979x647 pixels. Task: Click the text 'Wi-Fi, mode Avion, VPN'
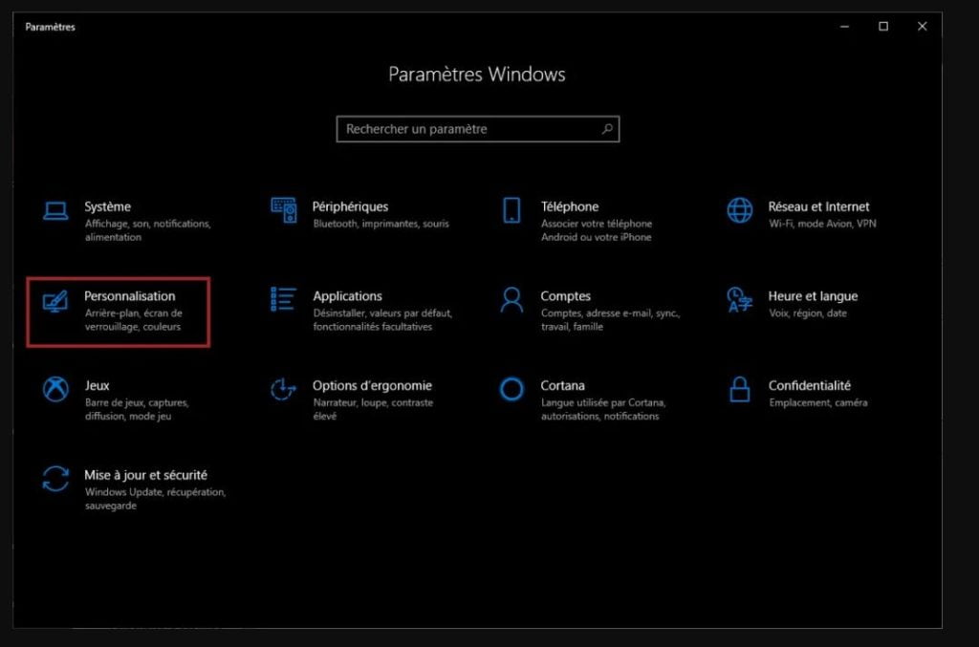822,224
